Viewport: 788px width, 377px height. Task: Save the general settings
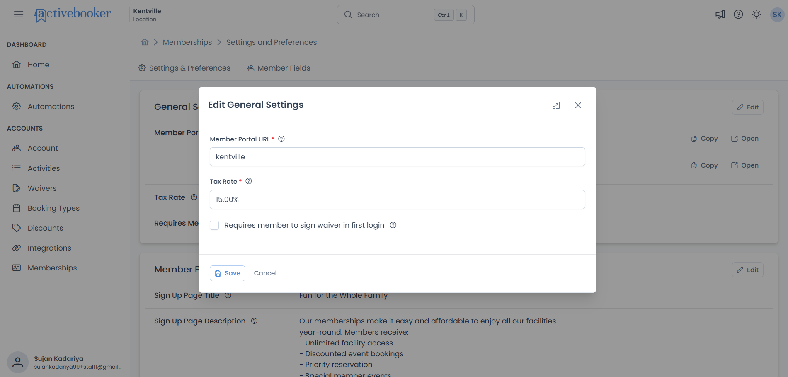[228, 273]
